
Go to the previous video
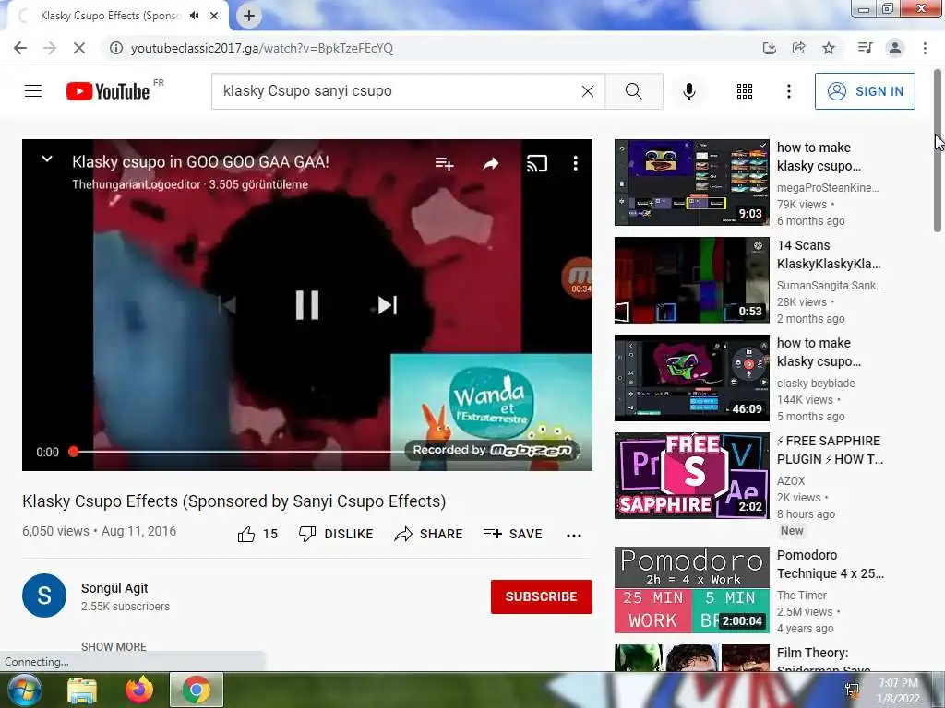(227, 305)
